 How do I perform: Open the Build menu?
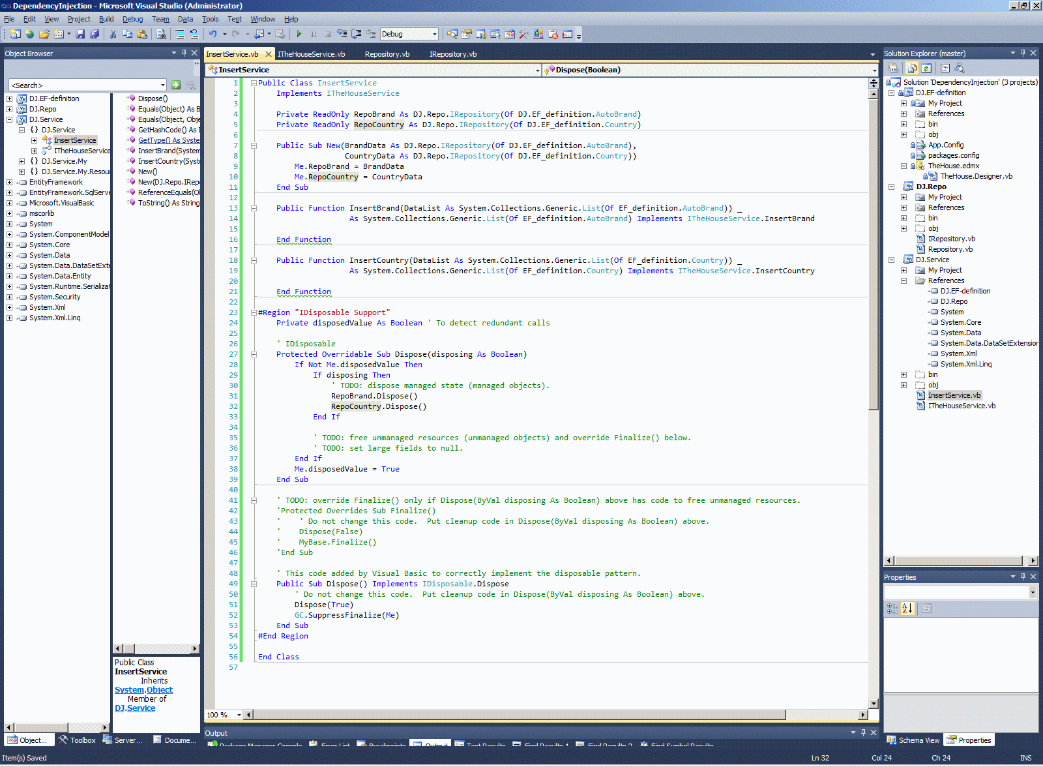point(106,19)
